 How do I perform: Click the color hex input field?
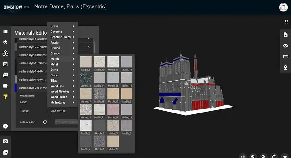coord(67,122)
